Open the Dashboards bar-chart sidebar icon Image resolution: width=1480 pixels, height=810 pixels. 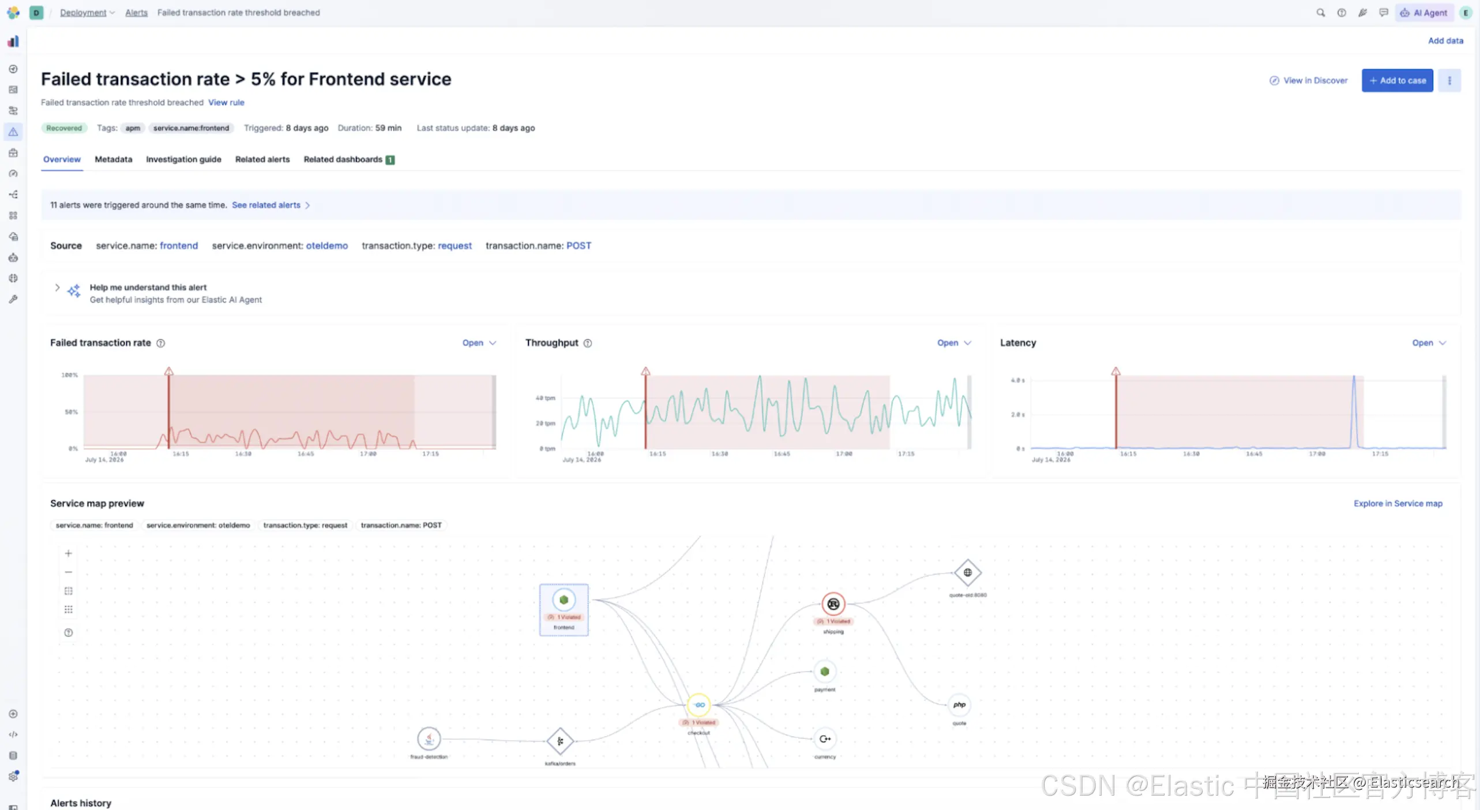tap(13, 41)
